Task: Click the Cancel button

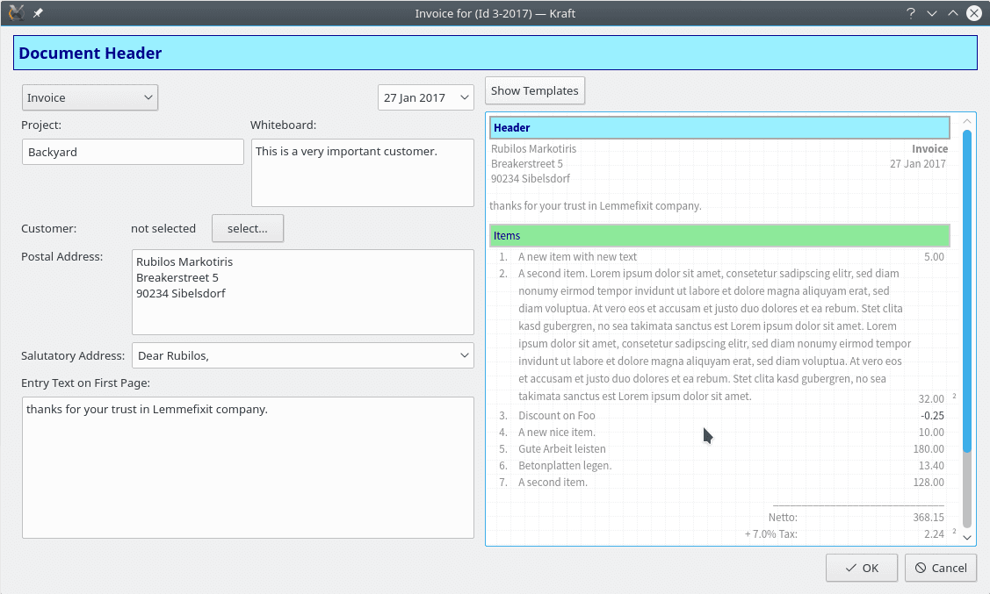Action: [941, 568]
